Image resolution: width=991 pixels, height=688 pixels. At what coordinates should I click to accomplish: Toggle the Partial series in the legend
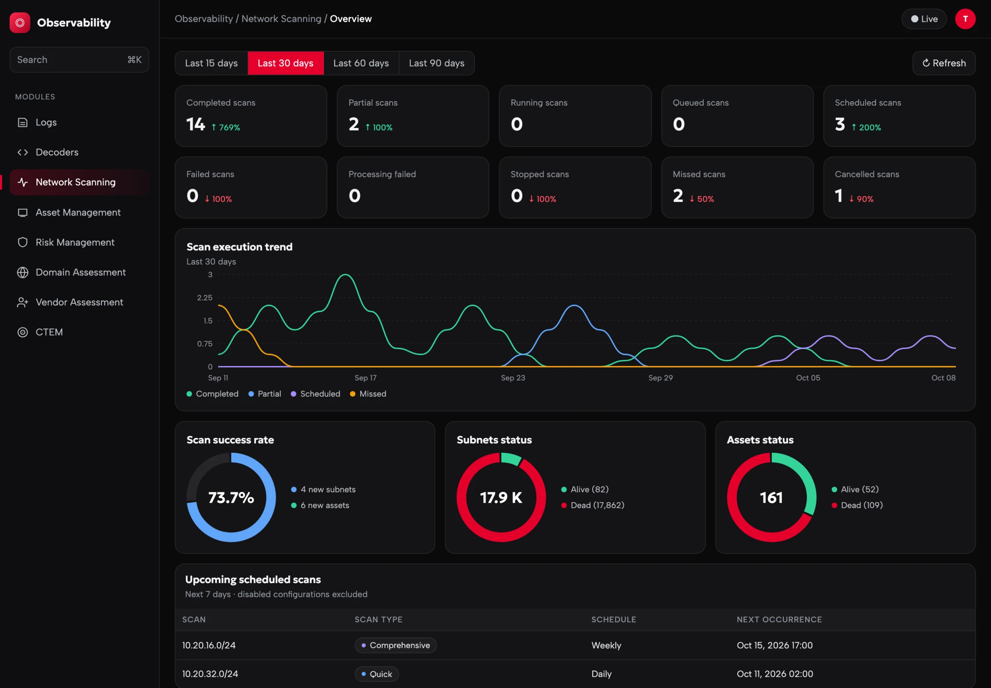point(265,394)
